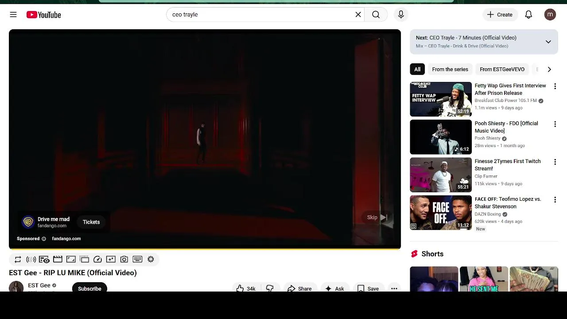This screenshot has height=319, width=567.
Task: Click the resize player icon
Action: [71, 259]
